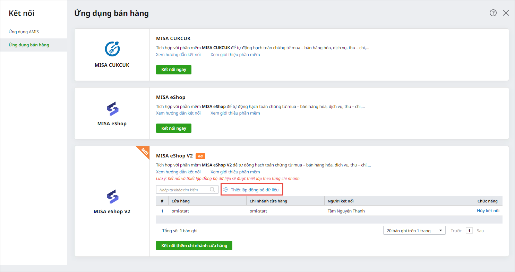Click the Người kết nối column header
The width and height of the screenshot is (515, 272).
tap(390, 201)
